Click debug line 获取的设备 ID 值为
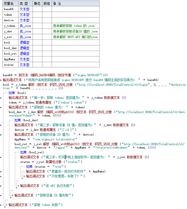This screenshot has width=187, height=209. 54,135
